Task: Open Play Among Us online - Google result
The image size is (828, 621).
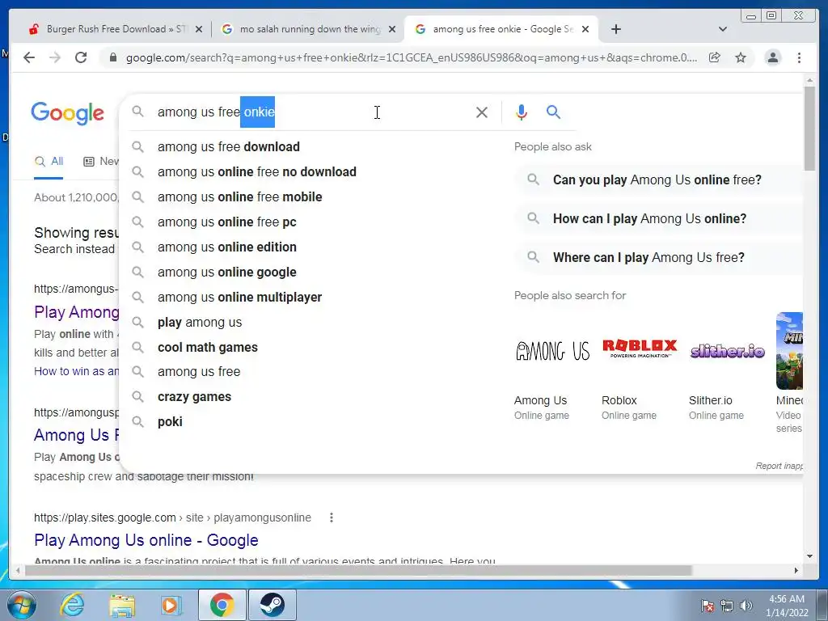Action: (x=146, y=540)
